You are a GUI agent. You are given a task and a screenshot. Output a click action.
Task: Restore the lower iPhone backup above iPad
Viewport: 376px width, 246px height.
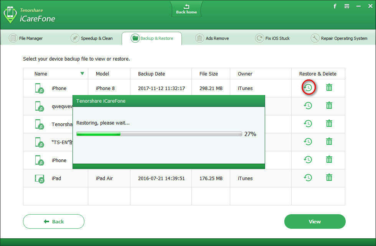(x=308, y=159)
